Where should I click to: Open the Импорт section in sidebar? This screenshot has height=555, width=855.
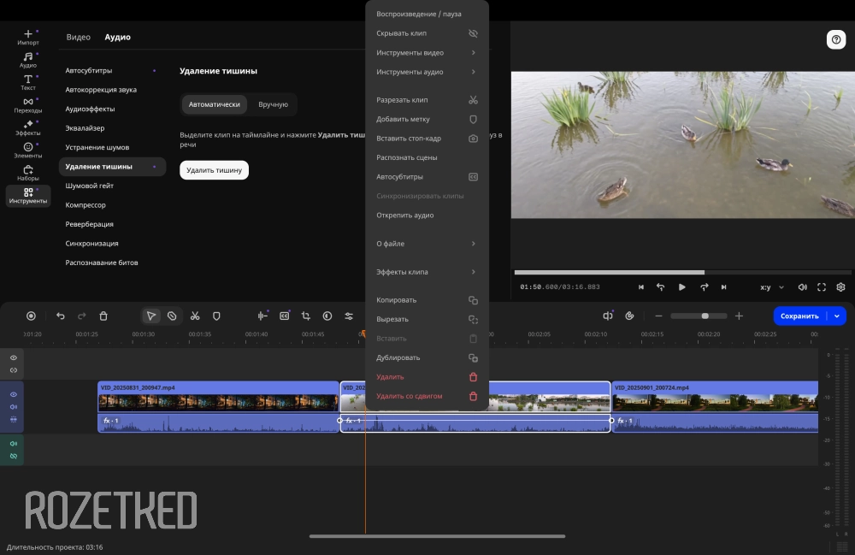tap(28, 37)
